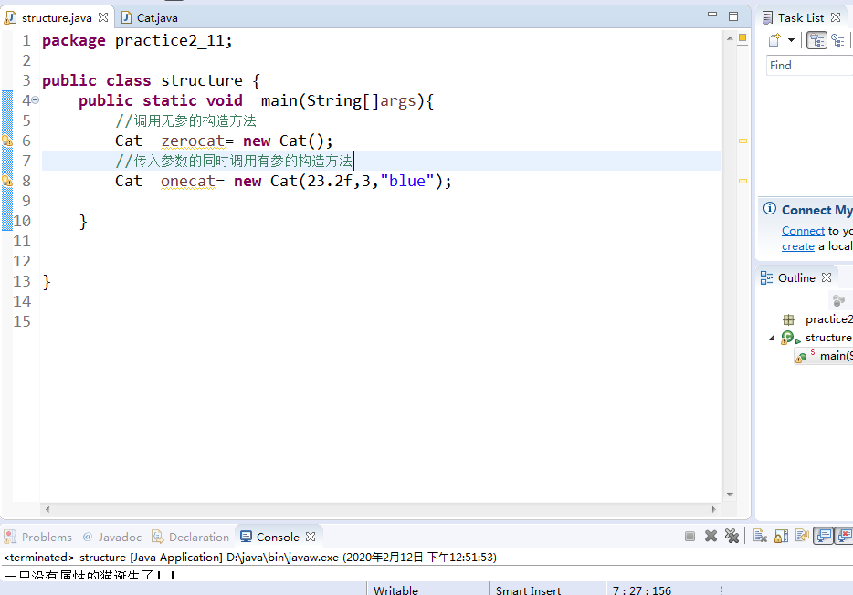Image resolution: width=853 pixels, height=595 pixels.
Task: Open the New Task dropdown arrow
Action: [x=791, y=40]
